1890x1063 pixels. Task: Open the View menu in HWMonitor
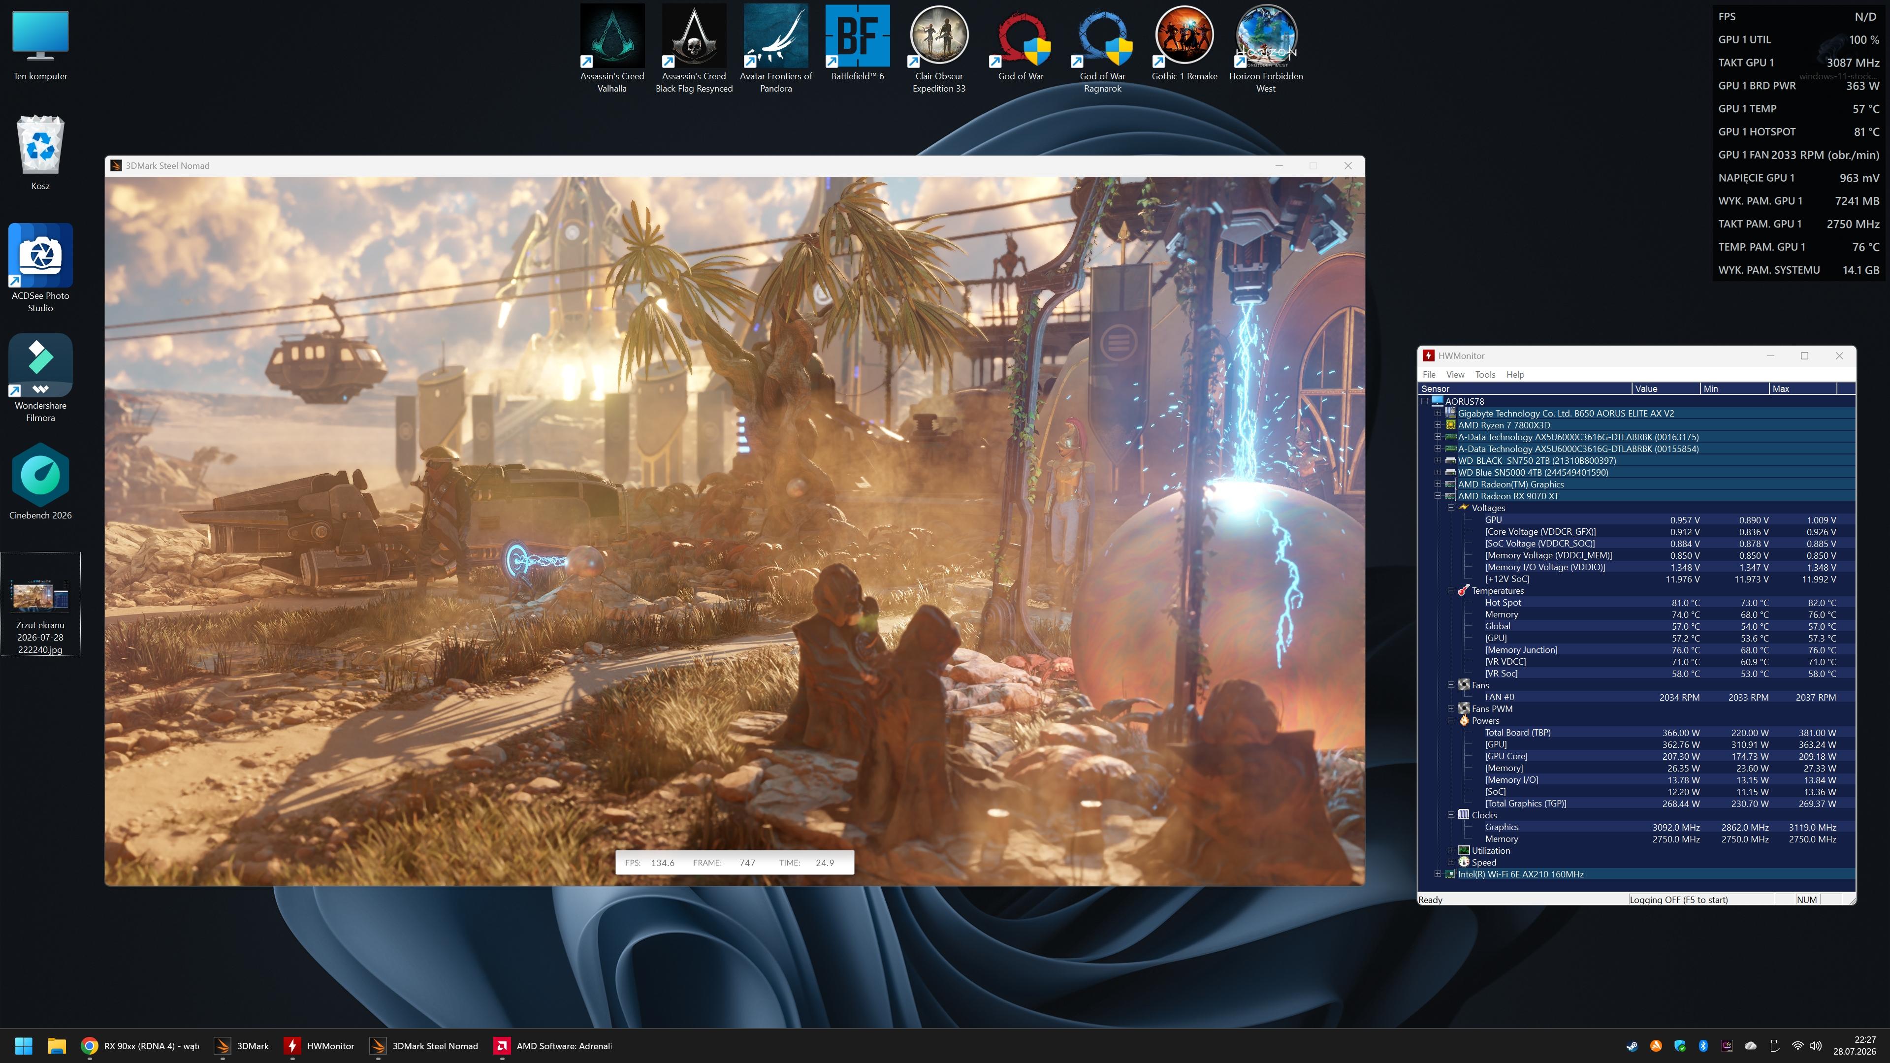pos(1455,374)
